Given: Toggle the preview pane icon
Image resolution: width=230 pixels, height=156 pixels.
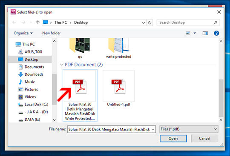Looking at the screenshot, I should point(205,33).
